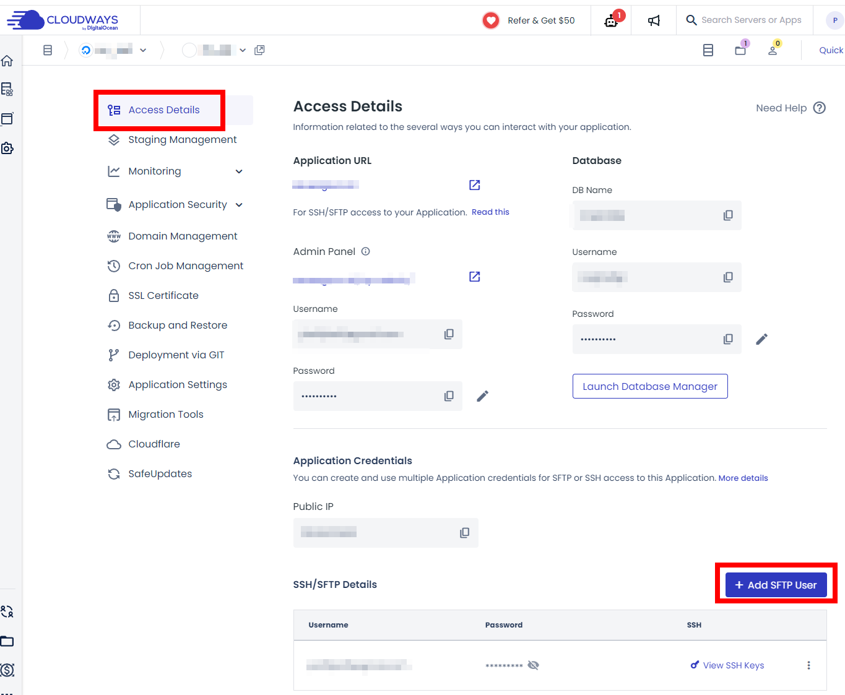
Task: Click the Home icon in left sidebar
Action: pos(7,61)
